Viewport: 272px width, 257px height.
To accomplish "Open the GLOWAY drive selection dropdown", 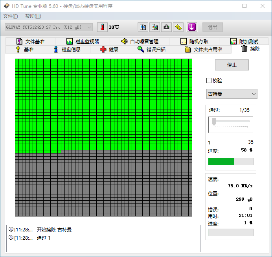I will [x=49, y=27].
